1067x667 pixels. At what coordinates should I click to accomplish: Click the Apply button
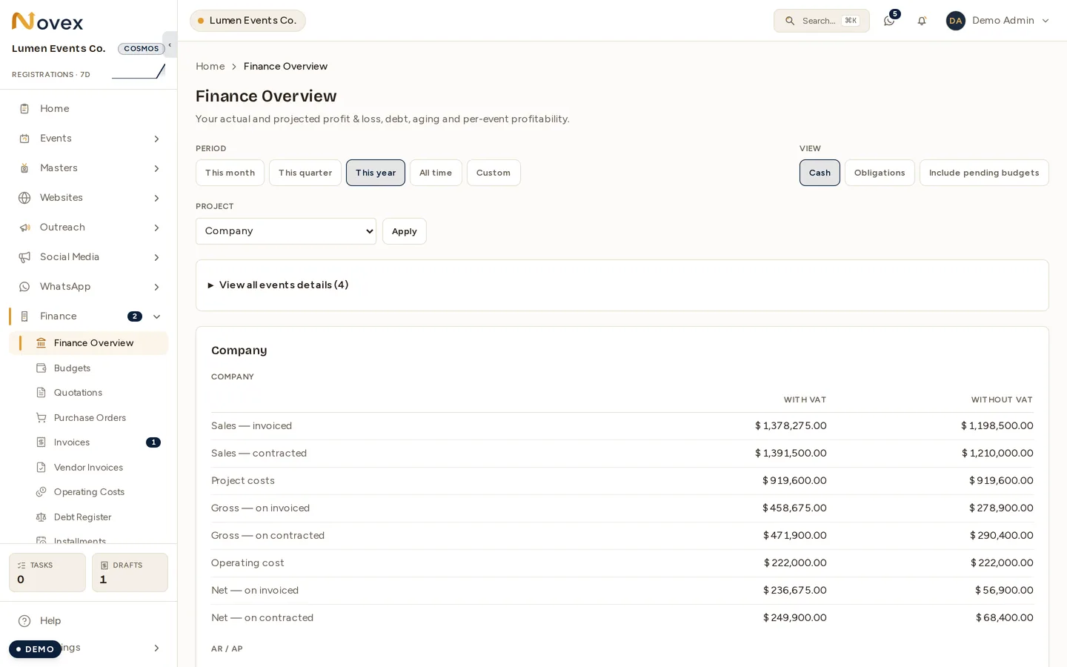405,231
